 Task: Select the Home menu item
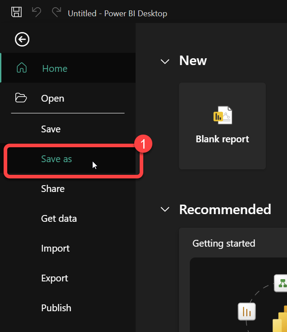68,68
